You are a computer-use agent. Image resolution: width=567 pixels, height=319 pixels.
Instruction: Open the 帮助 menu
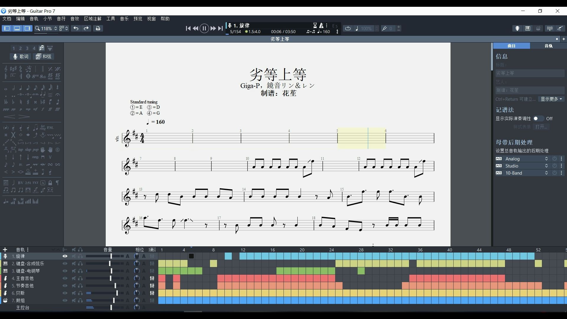[x=165, y=19]
